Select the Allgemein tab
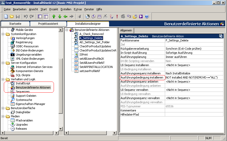 [x=126, y=30]
